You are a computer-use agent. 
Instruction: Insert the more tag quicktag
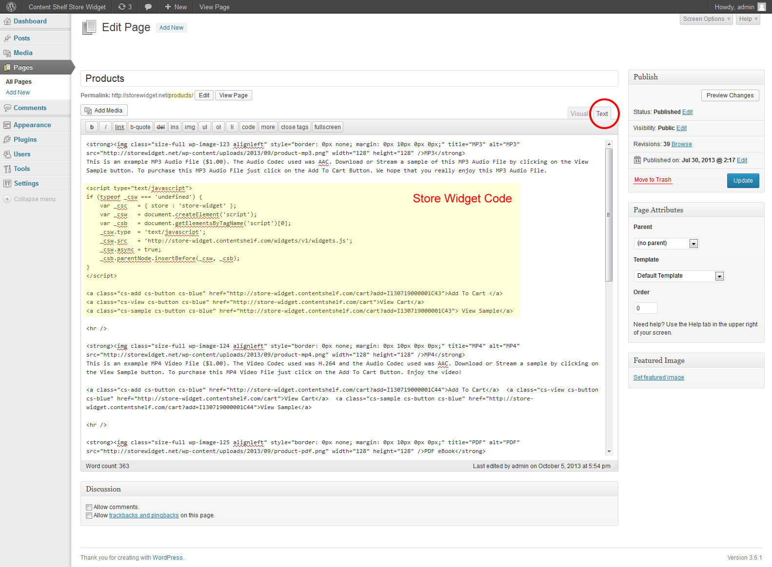[x=268, y=127]
